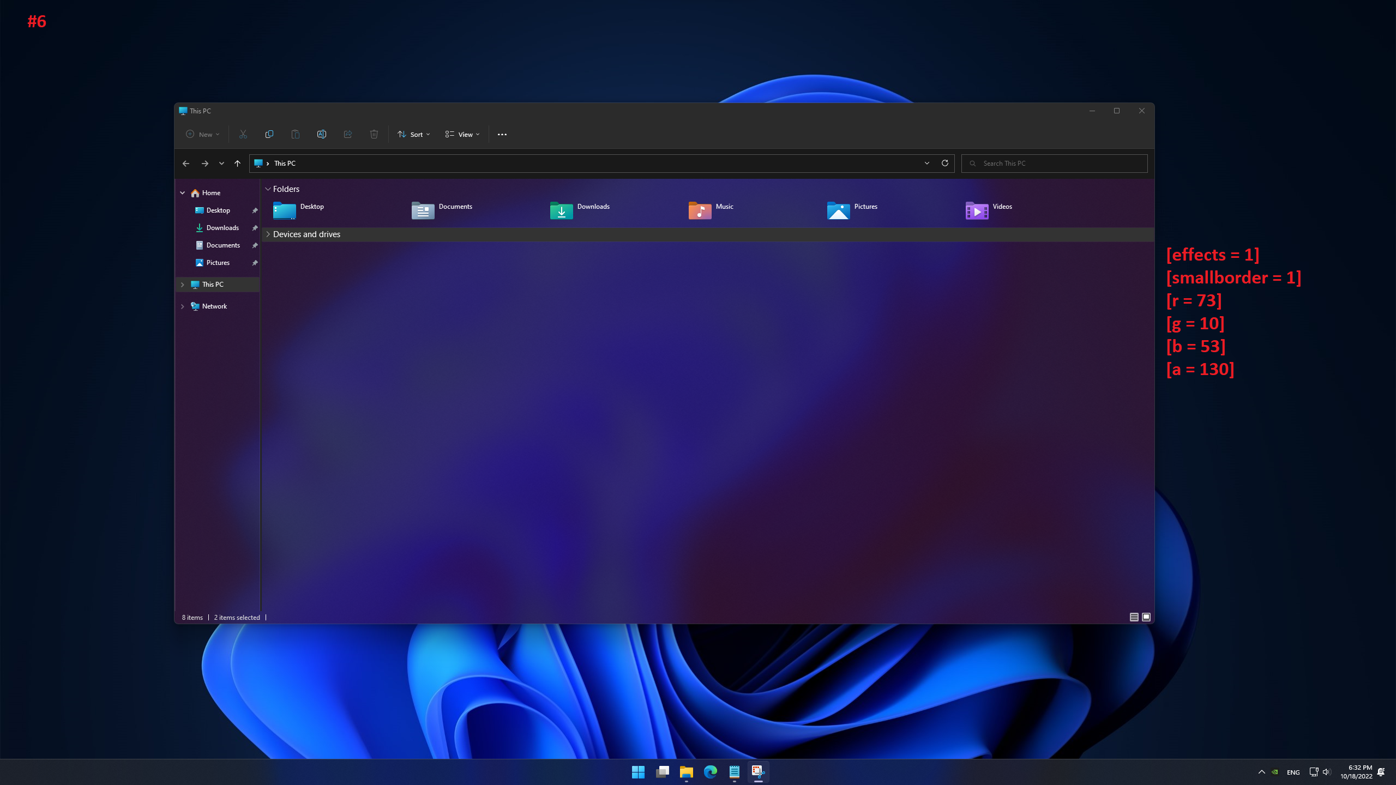Open Task View from the taskbar
The image size is (1396, 785).
pos(662,772)
